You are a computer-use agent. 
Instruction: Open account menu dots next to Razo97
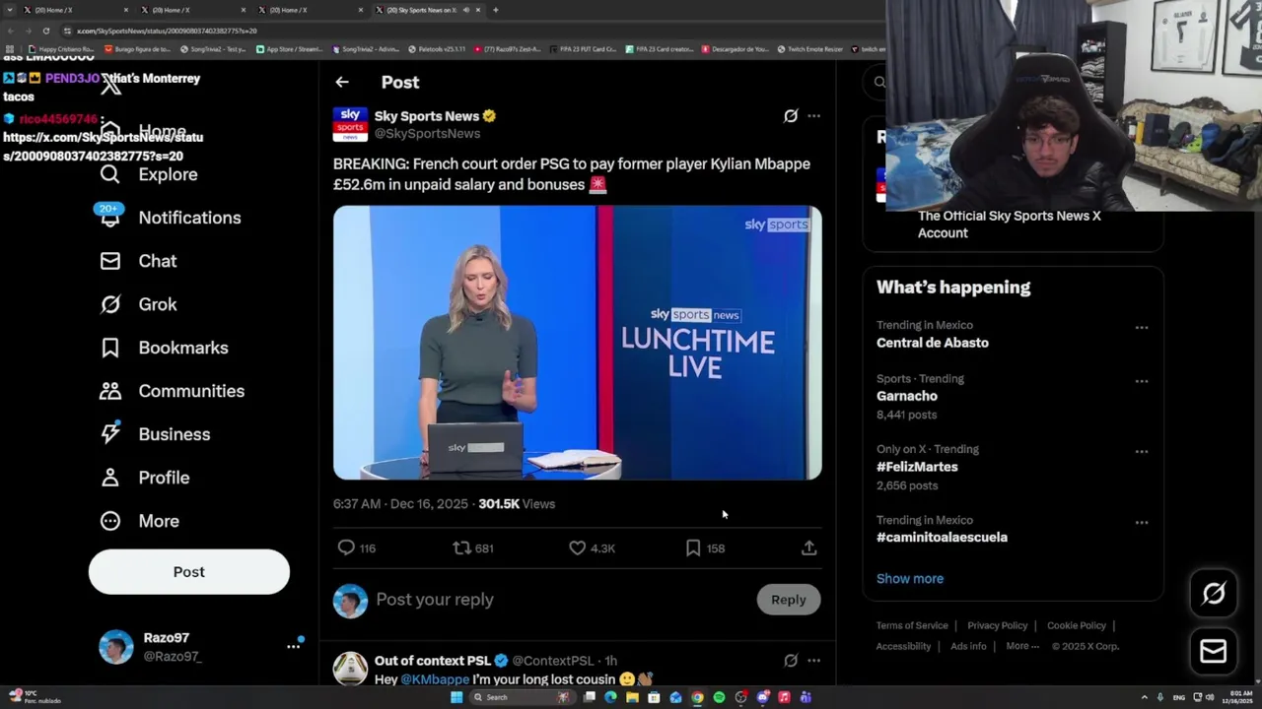coord(293,646)
